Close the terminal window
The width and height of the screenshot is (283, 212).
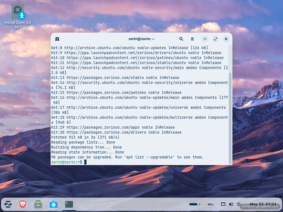pos(226,39)
